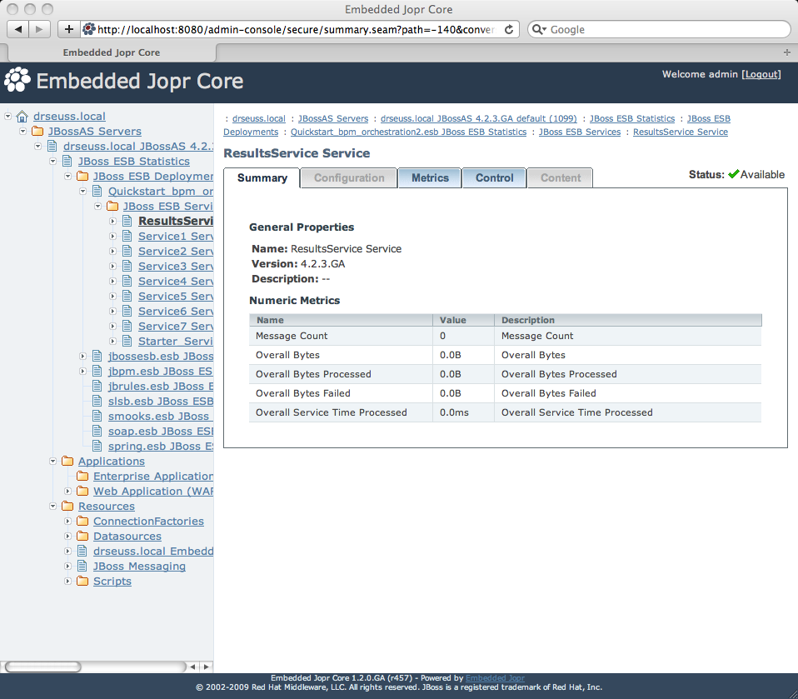Viewport: 798px width, 699px height.
Task: Click the Message Count name cell
Action: click(x=341, y=336)
